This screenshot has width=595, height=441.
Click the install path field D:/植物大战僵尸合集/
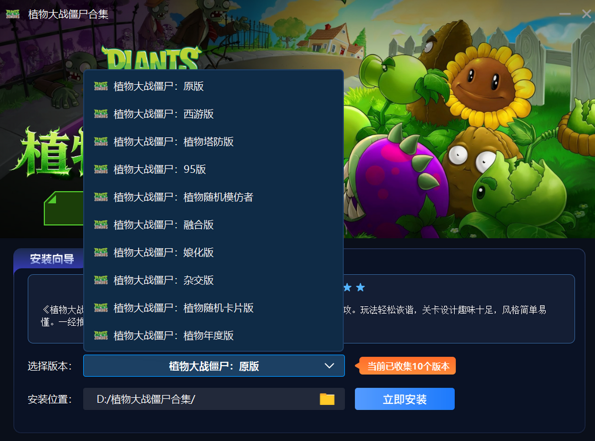214,399
